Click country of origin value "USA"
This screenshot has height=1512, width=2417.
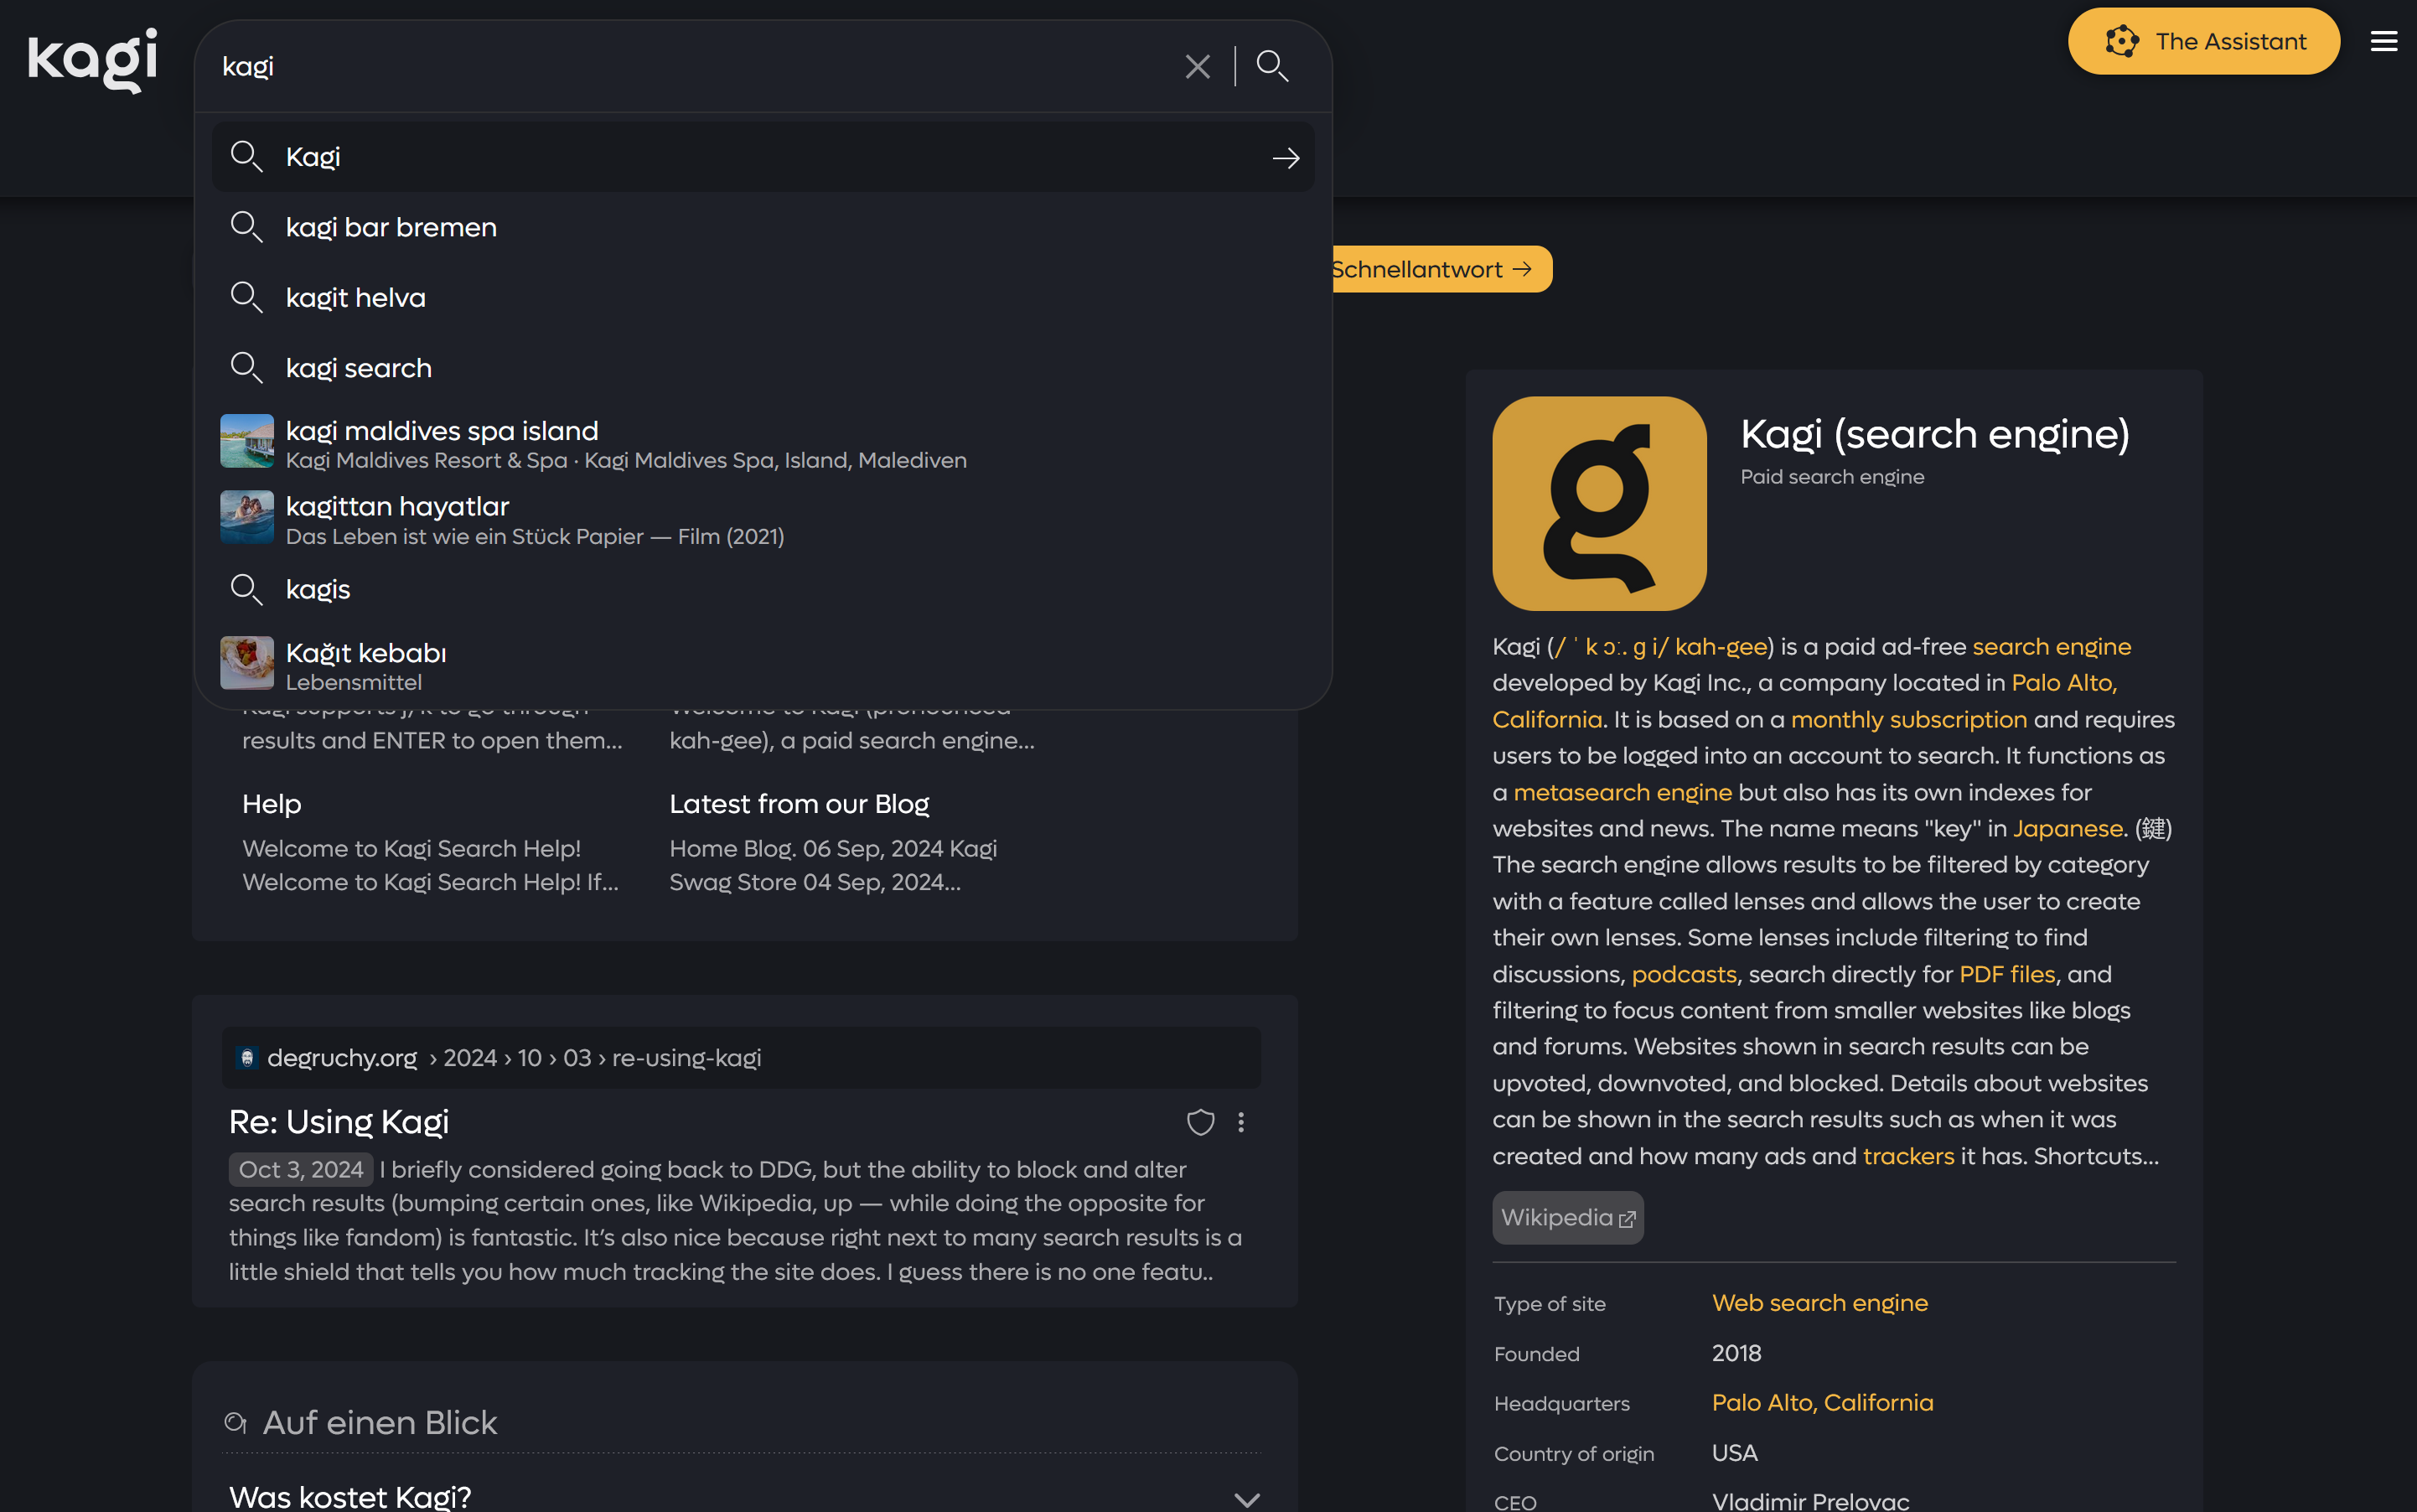pyautogui.click(x=1734, y=1453)
